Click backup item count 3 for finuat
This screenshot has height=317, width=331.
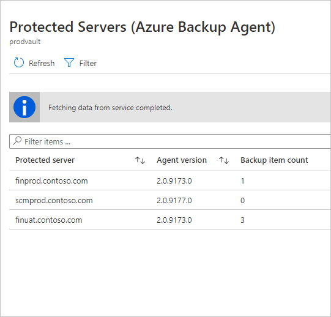pyautogui.click(x=242, y=220)
